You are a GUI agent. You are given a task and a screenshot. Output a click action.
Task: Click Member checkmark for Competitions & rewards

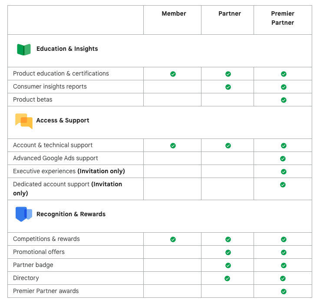[x=173, y=239]
